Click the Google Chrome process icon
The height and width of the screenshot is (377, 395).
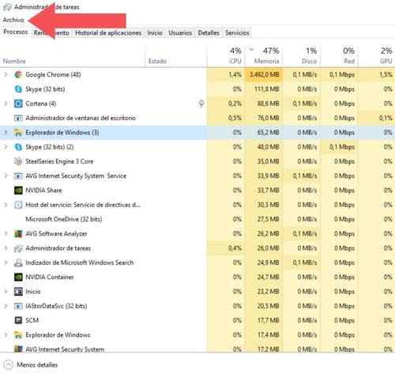coord(18,75)
